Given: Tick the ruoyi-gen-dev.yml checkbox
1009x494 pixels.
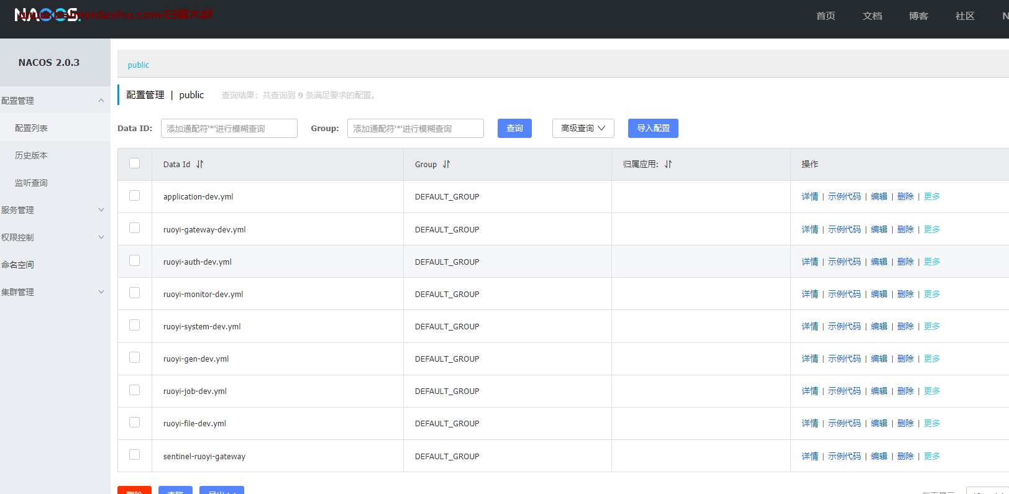Looking at the screenshot, I should [x=134, y=357].
